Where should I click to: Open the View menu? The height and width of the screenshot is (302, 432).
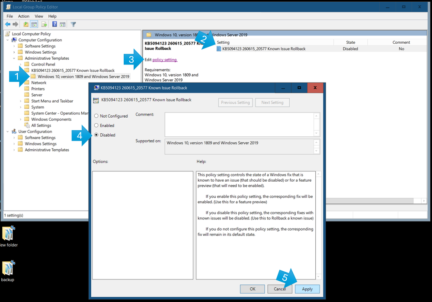click(x=39, y=16)
